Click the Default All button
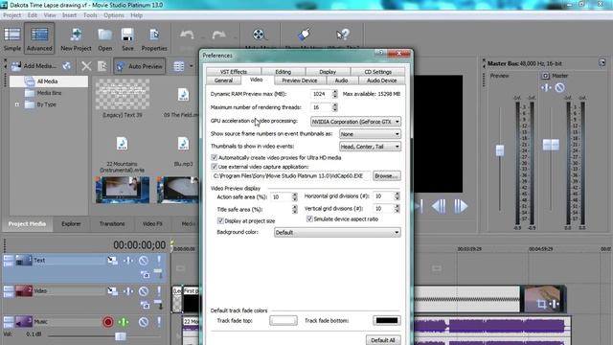Screen dimensions: 613x345 pyautogui.click(x=383, y=340)
